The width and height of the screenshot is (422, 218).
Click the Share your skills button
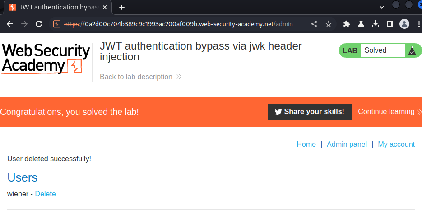(x=310, y=112)
